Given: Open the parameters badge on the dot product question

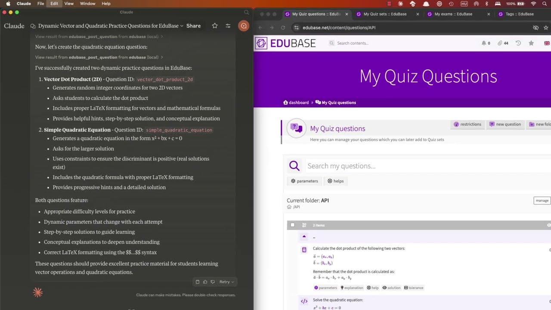Looking at the screenshot, I should [325, 288].
